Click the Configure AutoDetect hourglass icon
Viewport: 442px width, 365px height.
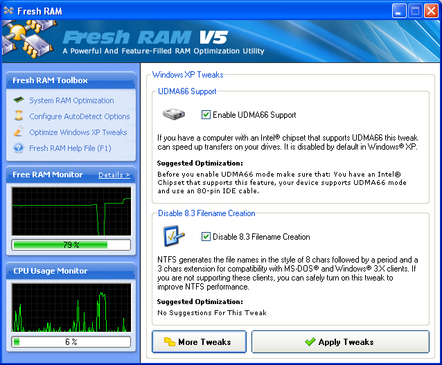(x=18, y=116)
